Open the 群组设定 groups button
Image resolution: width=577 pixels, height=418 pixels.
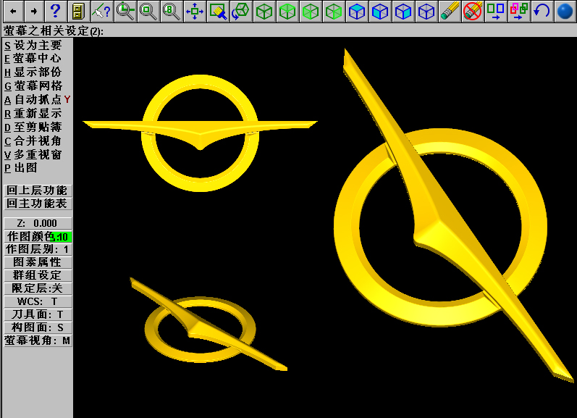[x=38, y=275]
